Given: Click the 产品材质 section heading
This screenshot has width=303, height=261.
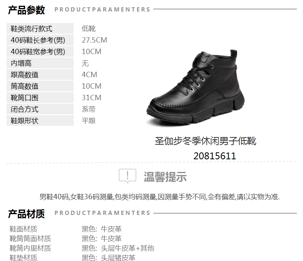Looking at the screenshot, I should 26,214.
